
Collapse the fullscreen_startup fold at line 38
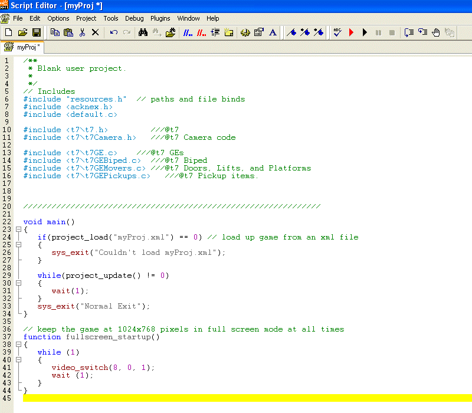coord(18,345)
